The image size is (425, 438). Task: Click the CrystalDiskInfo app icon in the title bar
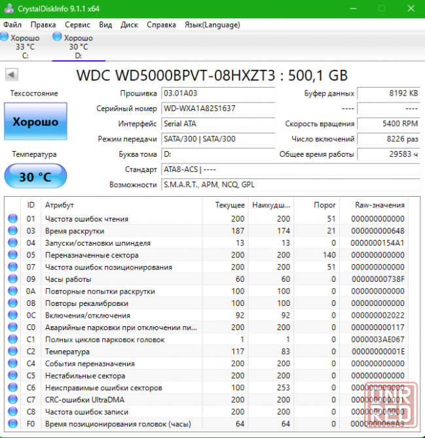point(9,8)
